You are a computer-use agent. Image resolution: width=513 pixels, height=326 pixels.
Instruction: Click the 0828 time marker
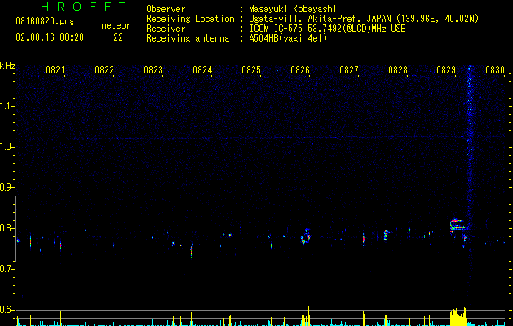coord(398,70)
